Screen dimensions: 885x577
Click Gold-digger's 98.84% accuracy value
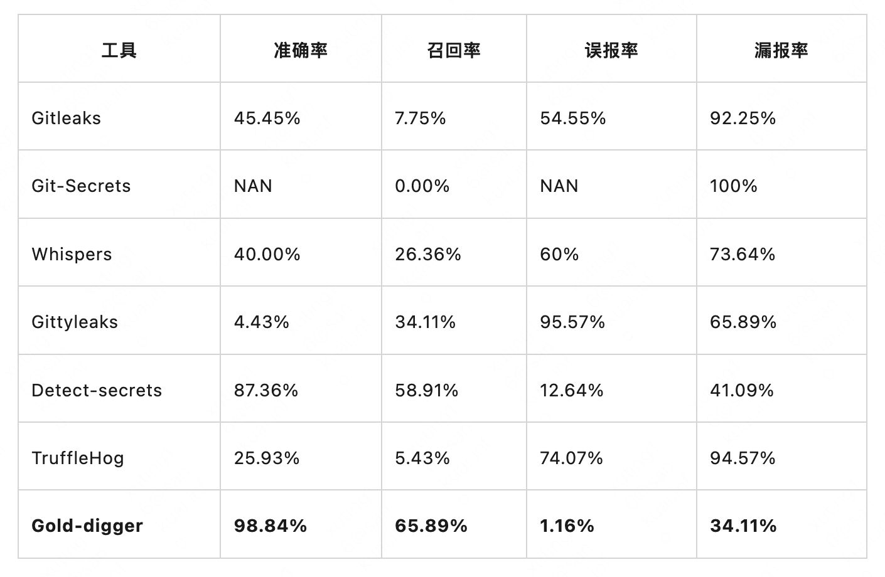pos(271,526)
